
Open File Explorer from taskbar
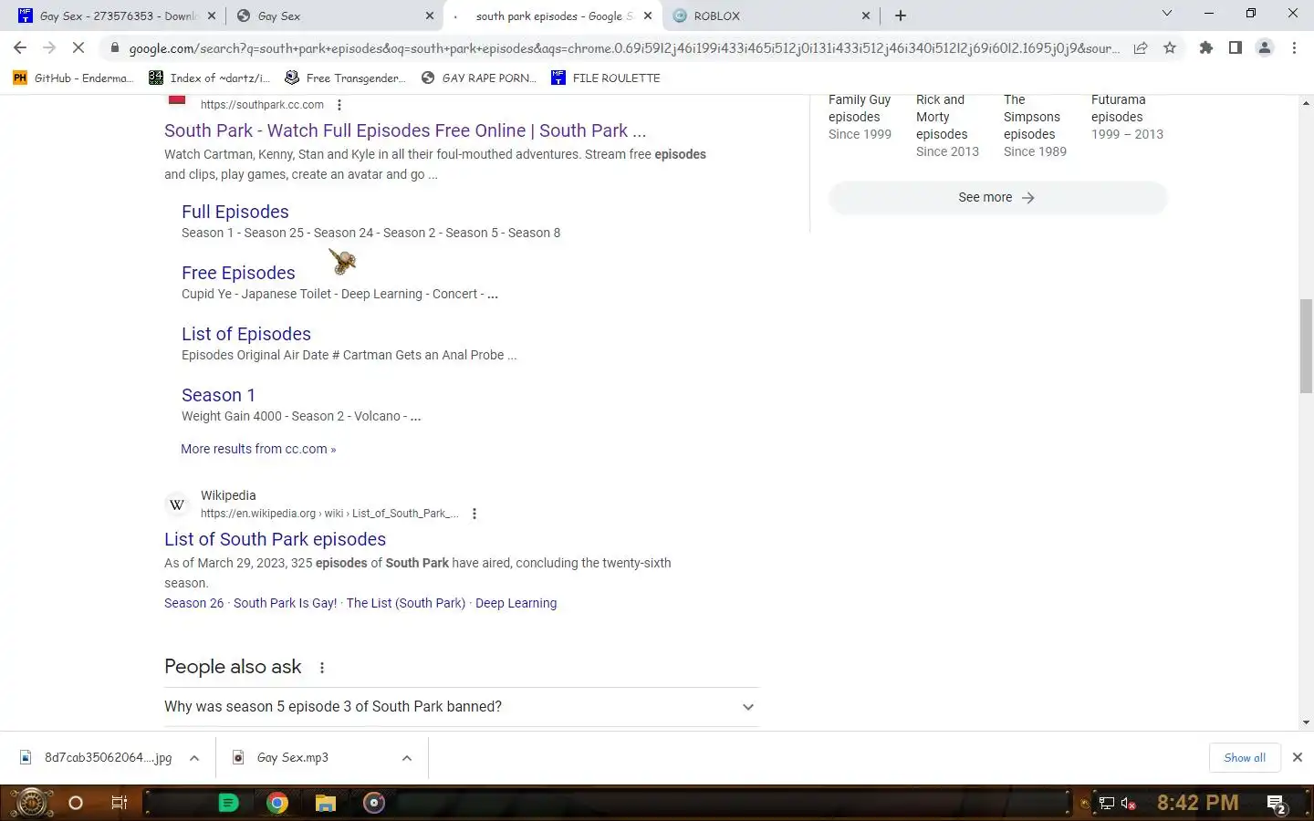point(326,803)
